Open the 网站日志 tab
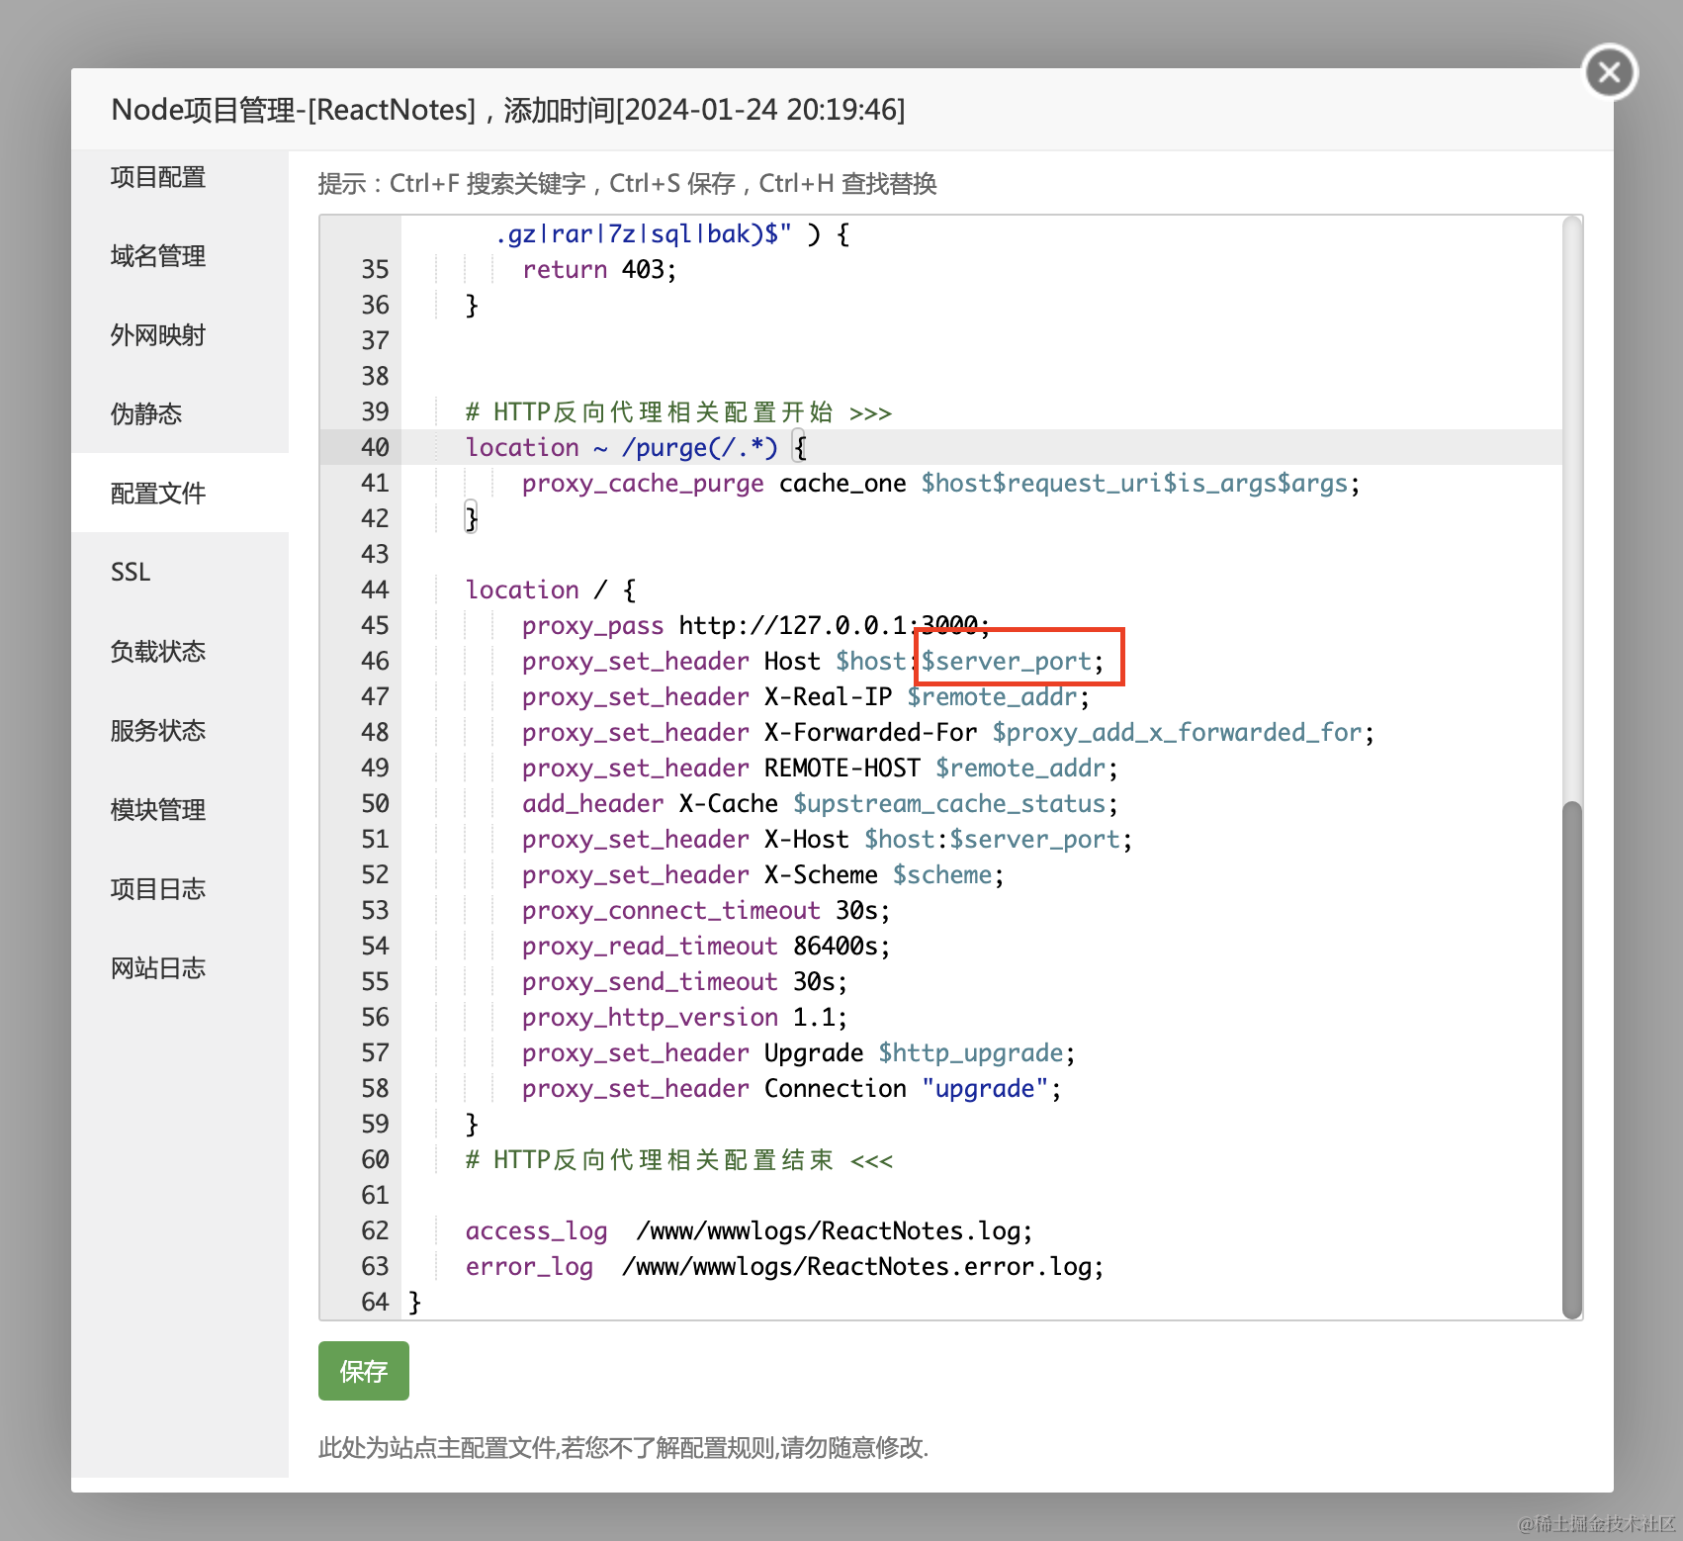Screen dimensions: 1683x1541 click(158, 968)
